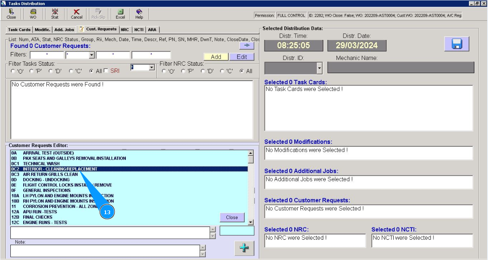Image resolution: width=488 pixels, height=260 pixels.
Task: Select 'P' radio under Filter NRC Status
Action: (x=183, y=71)
